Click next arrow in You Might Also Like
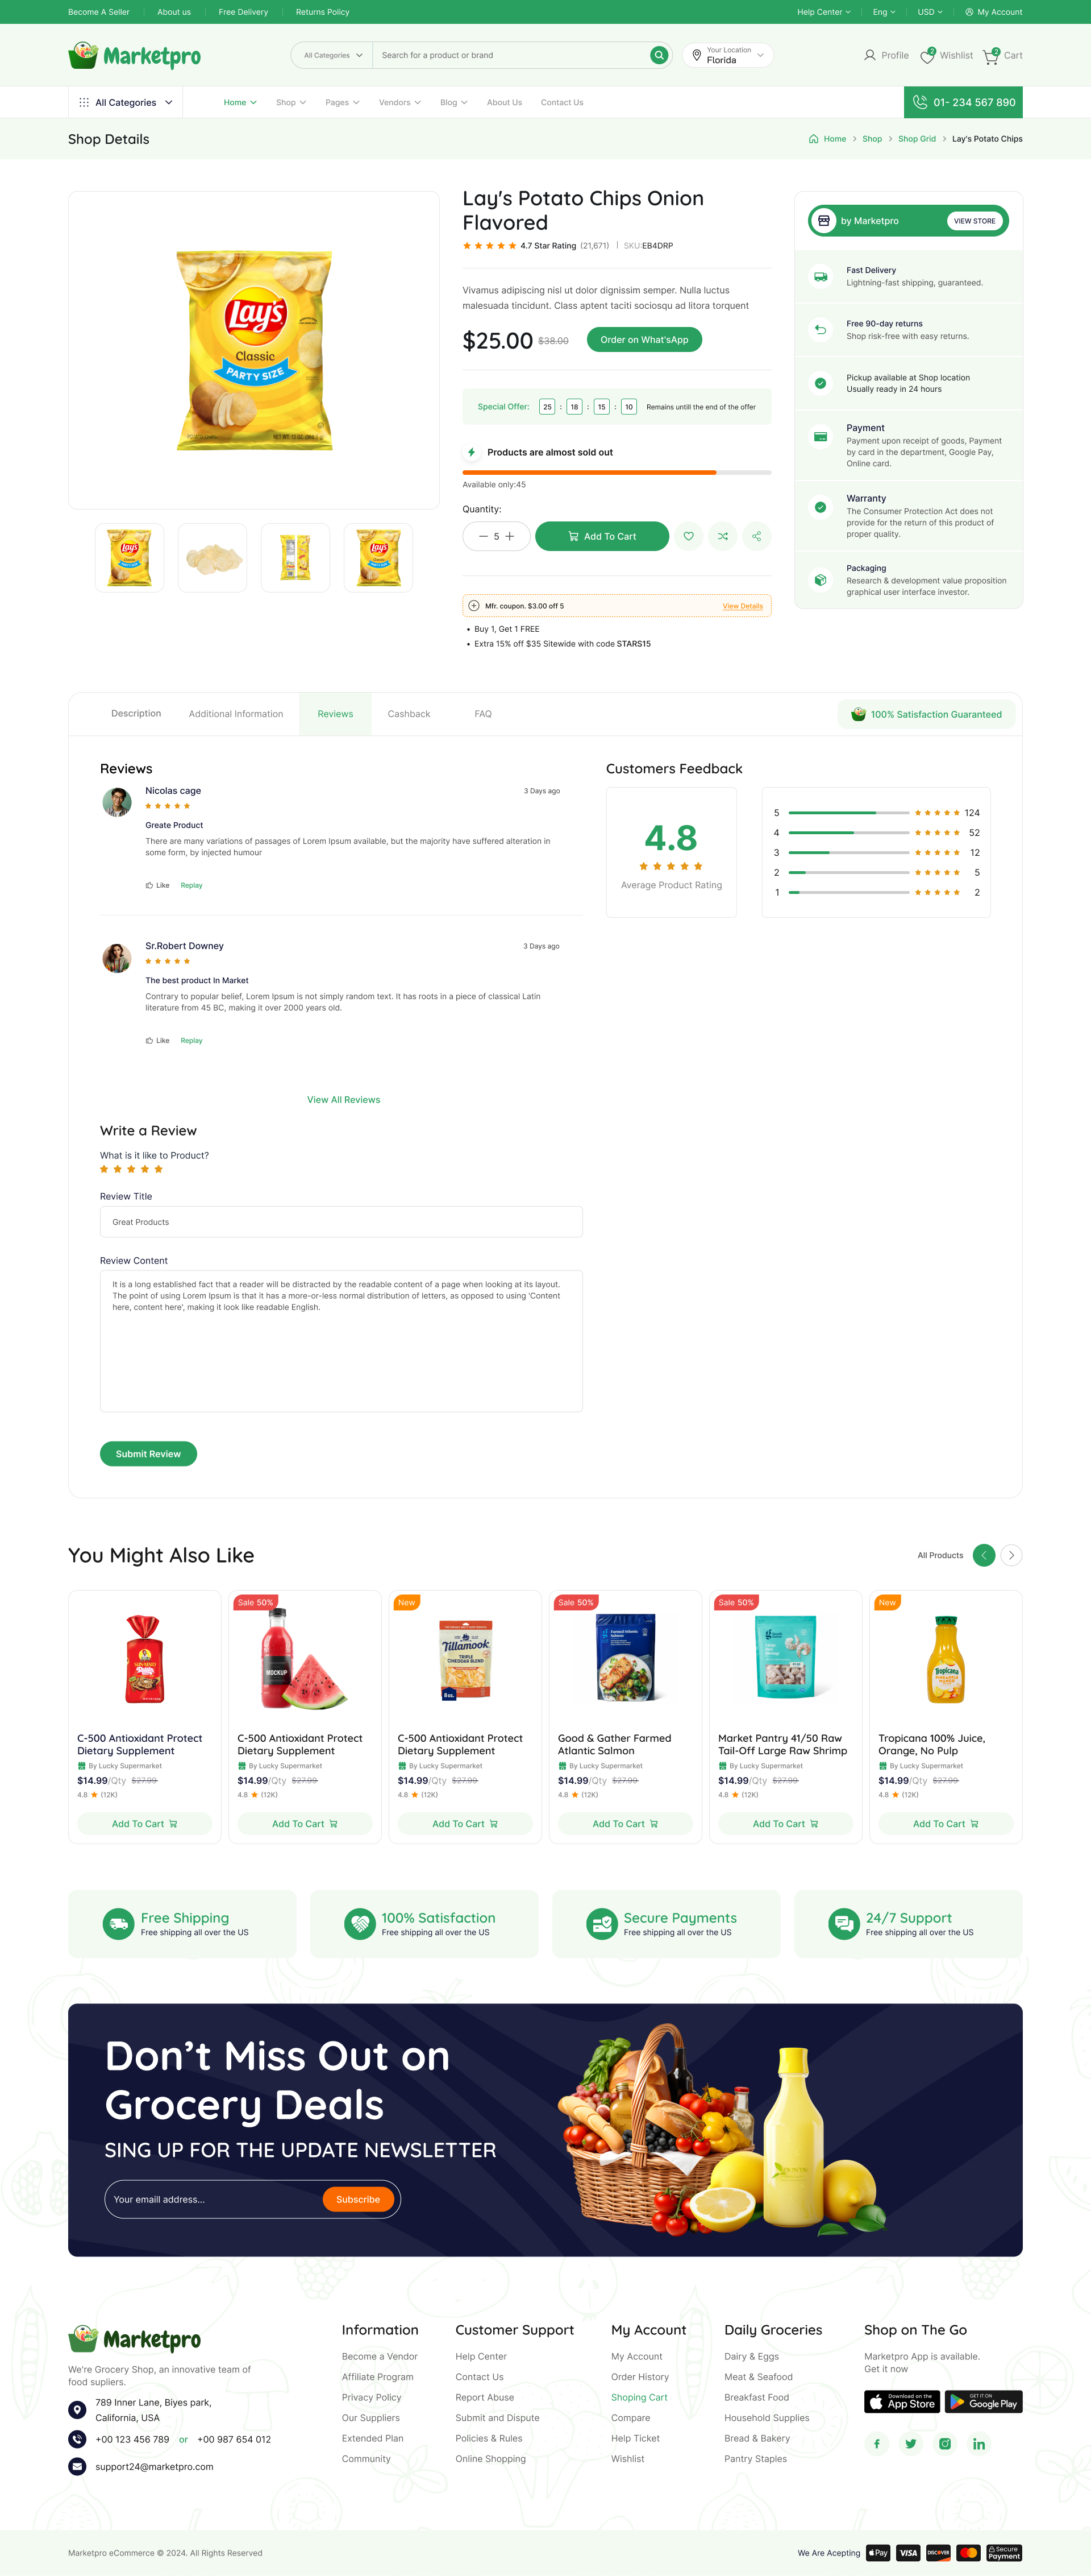This screenshot has height=2576, width=1091. tap(1011, 1555)
